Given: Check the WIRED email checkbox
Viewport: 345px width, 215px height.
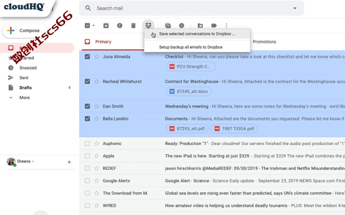Looking at the screenshot, I should click(87, 205).
